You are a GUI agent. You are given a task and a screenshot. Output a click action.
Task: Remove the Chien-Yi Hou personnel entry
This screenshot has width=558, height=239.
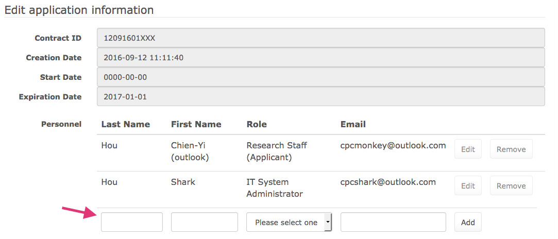click(511, 149)
